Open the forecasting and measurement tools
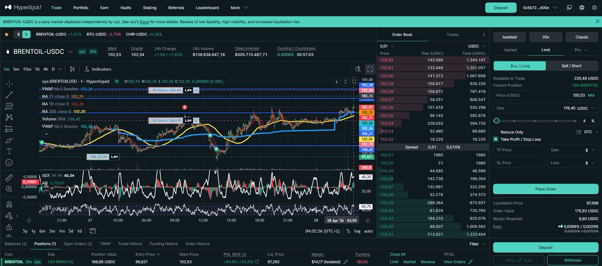This screenshot has height=266, width=602. point(9,128)
